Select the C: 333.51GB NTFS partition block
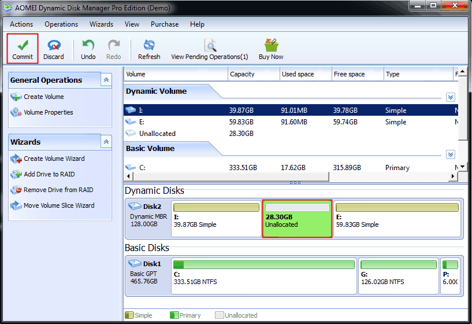The image size is (472, 324). tap(264, 276)
